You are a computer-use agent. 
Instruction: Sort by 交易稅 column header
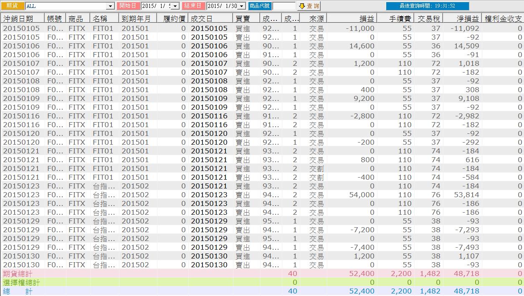pyautogui.click(x=428, y=18)
